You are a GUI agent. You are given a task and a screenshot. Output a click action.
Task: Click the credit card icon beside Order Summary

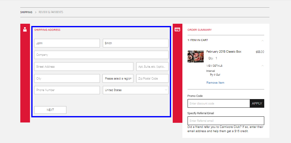pos(177,29)
